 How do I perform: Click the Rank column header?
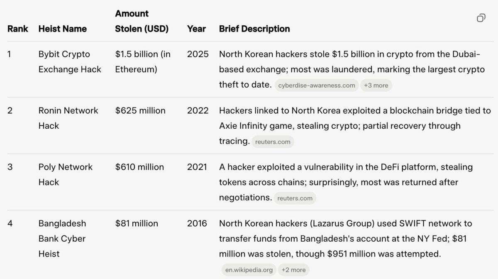coord(18,29)
